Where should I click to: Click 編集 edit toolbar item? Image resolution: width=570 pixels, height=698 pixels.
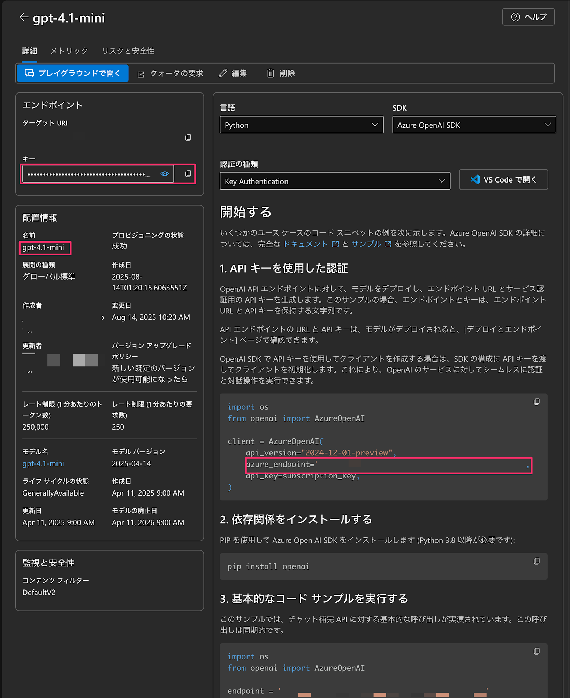coord(233,73)
